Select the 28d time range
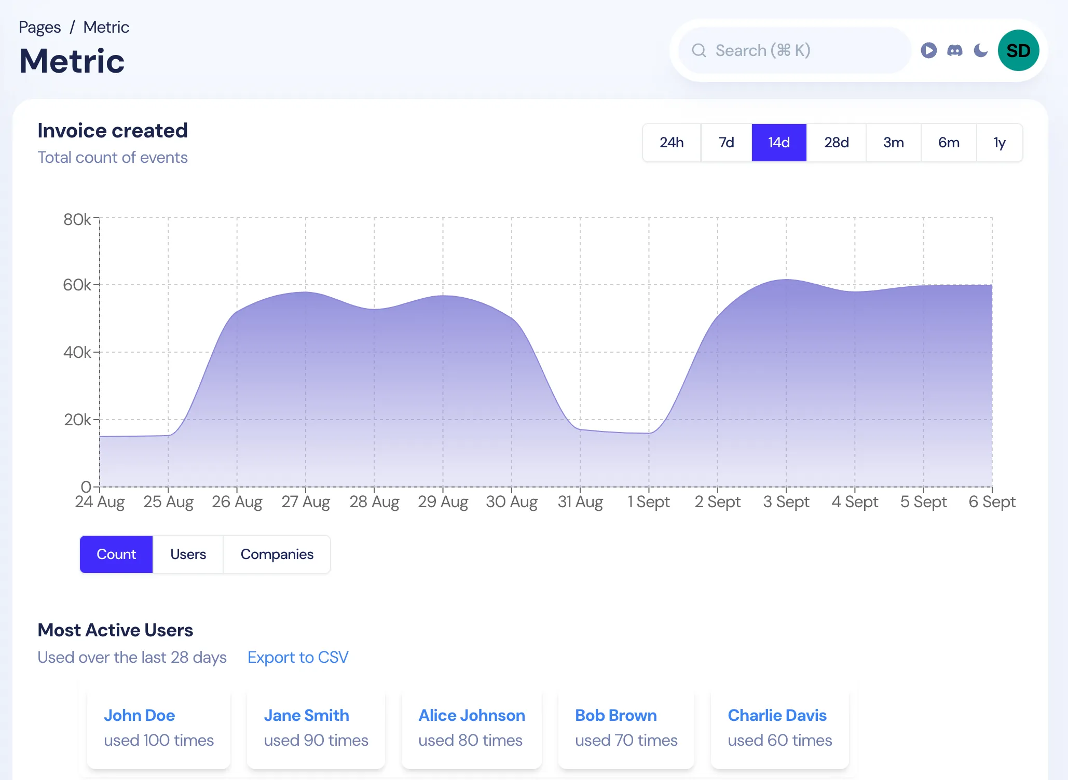The height and width of the screenshot is (780, 1068). [x=836, y=142]
